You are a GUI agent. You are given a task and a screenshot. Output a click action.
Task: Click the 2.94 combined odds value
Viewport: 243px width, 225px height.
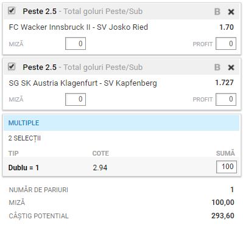(x=100, y=168)
